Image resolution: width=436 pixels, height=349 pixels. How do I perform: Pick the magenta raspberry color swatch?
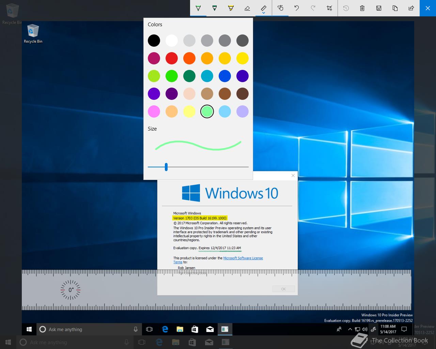(154, 58)
